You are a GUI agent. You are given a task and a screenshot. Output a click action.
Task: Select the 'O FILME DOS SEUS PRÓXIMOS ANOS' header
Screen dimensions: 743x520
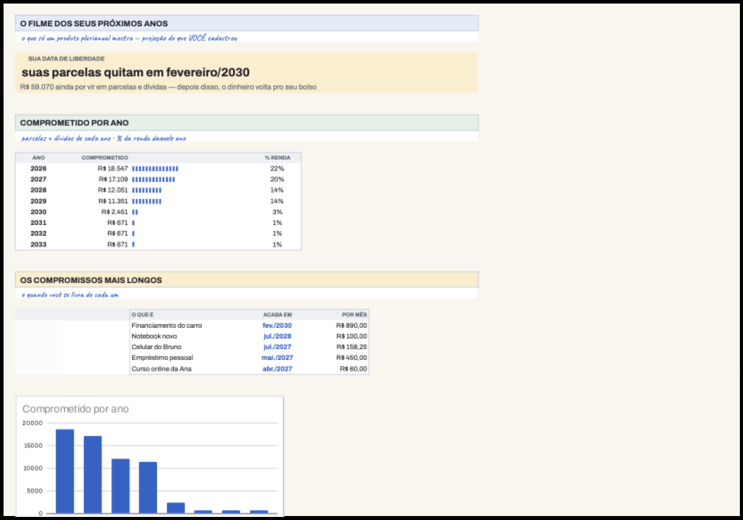[x=247, y=23]
